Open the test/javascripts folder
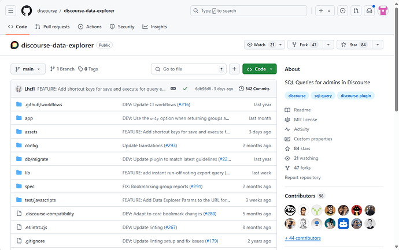The width and height of the screenshot is (399, 250). click(x=40, y=200)
